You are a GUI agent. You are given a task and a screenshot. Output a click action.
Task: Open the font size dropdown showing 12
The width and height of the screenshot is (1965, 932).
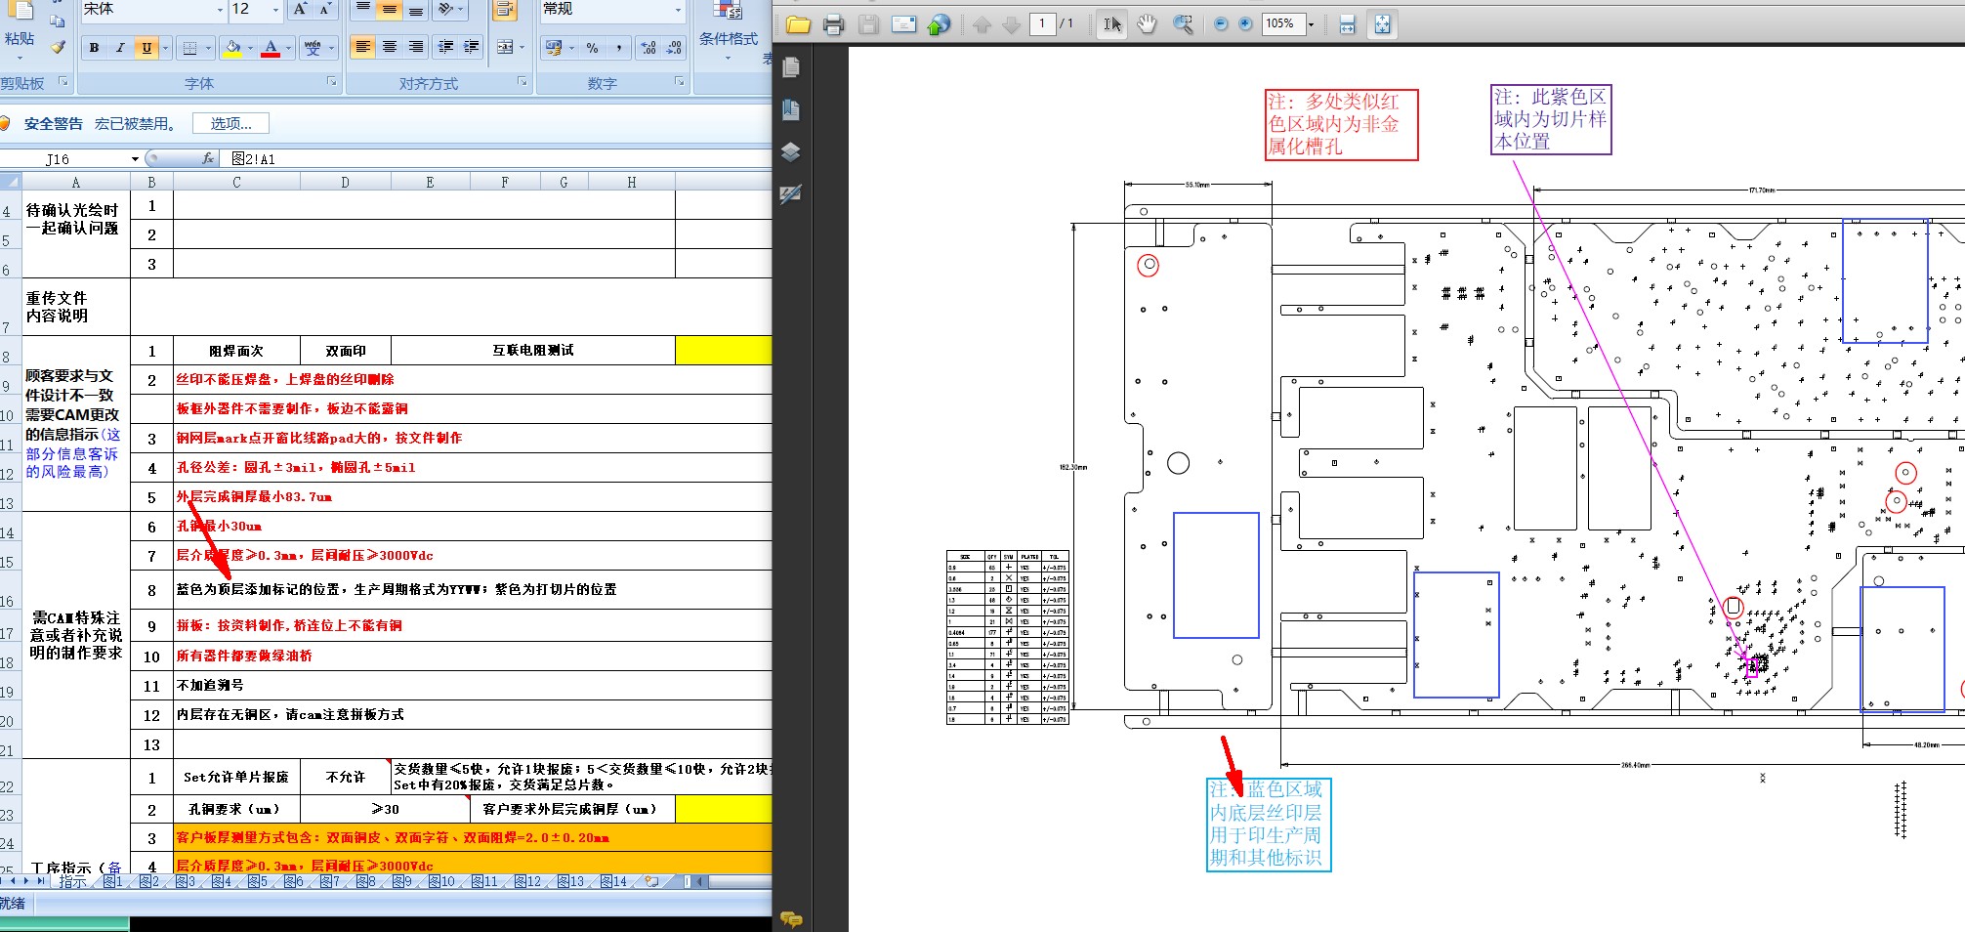click(276, 10)
